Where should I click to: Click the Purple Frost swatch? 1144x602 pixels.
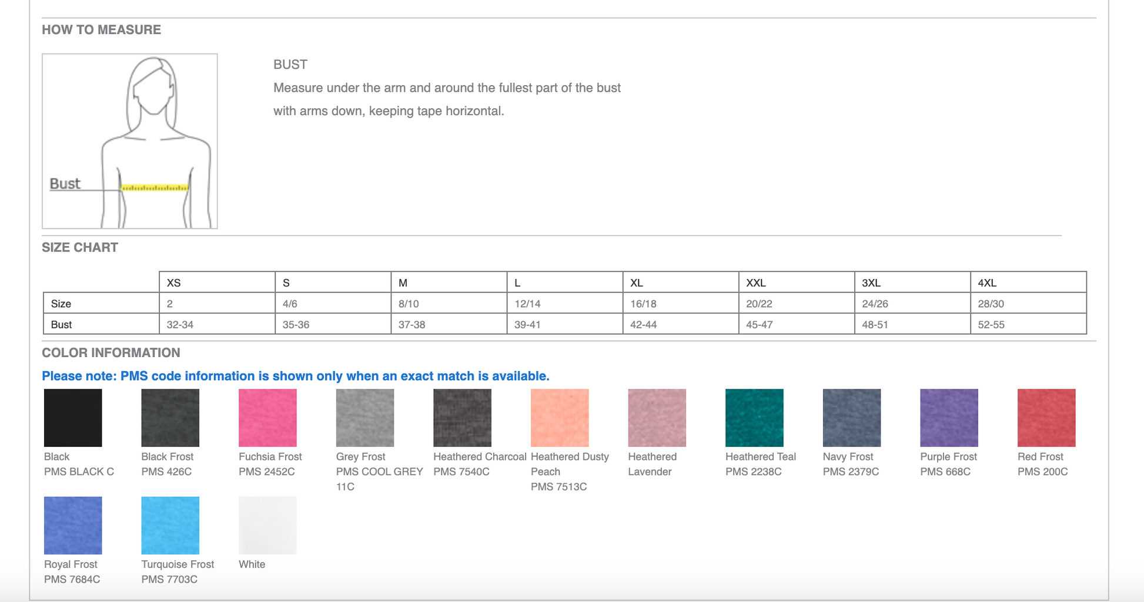point(949,418)
